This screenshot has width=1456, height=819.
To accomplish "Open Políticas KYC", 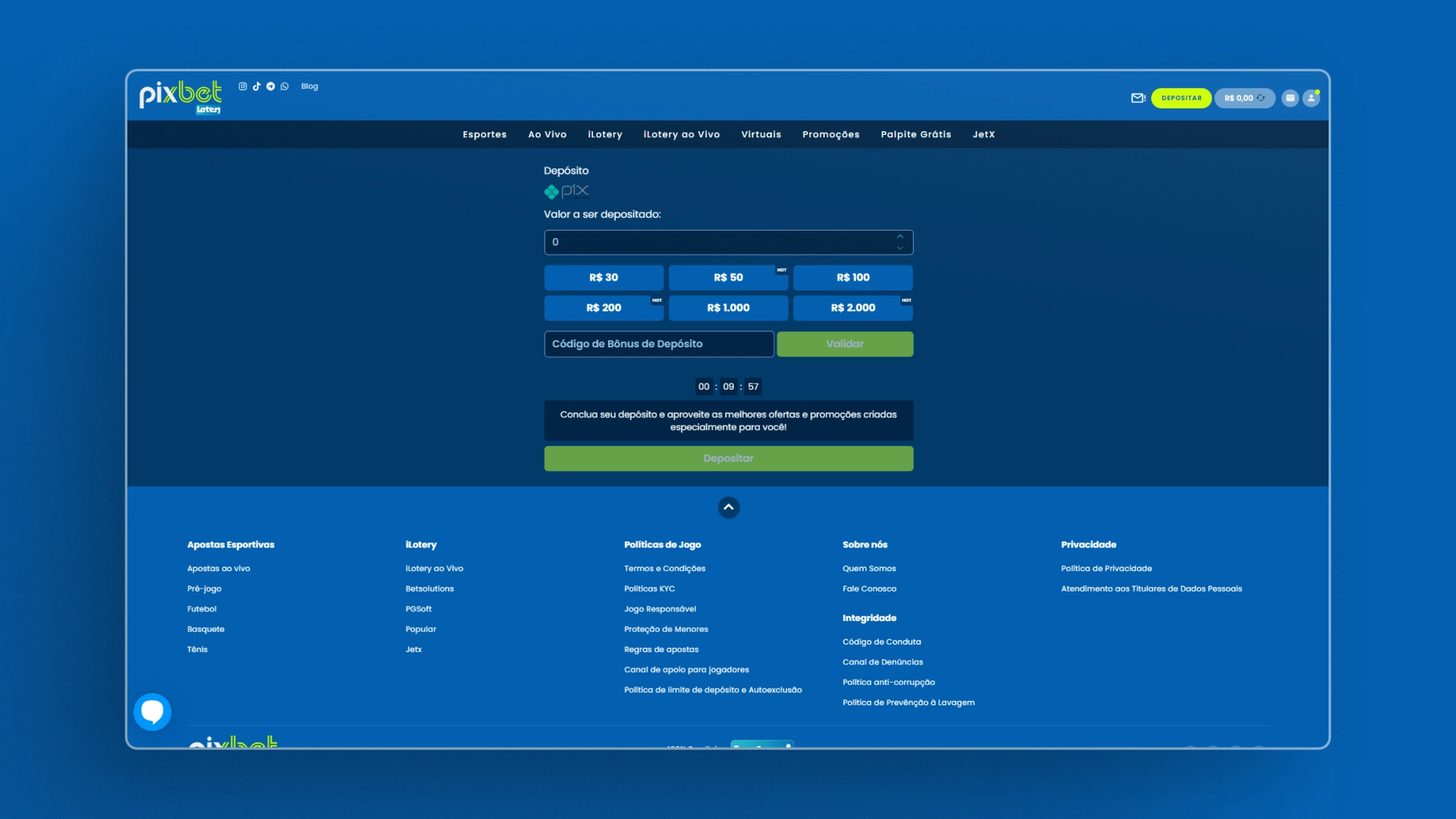I will click(x=650, y=589).
